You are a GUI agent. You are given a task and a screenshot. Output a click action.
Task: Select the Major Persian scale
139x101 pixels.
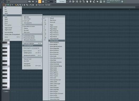tap(57, 37)
